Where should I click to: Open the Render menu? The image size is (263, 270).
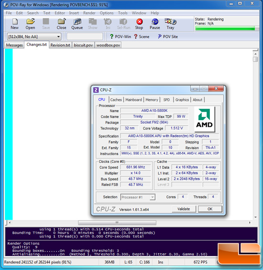coord(89,13)
